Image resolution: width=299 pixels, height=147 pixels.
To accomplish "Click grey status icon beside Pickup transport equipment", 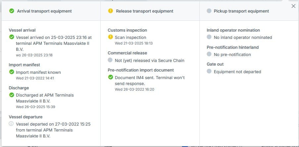I will click(x=209, y=11).
